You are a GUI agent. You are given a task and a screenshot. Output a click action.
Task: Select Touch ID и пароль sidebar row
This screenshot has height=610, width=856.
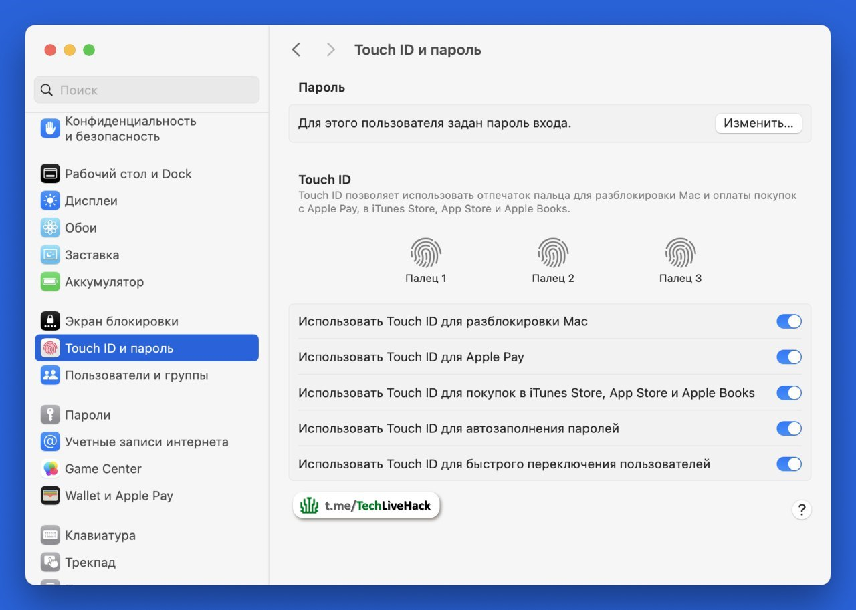tap(146, 348)
